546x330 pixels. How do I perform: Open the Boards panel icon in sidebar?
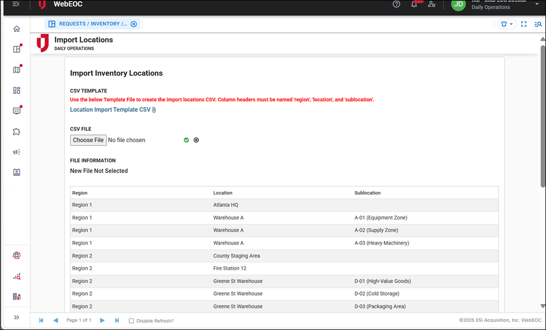tap(16, 48)
